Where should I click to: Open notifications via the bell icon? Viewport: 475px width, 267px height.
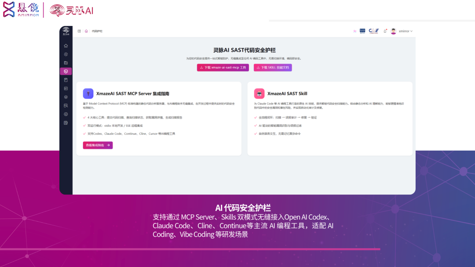(x=385, y=31)
